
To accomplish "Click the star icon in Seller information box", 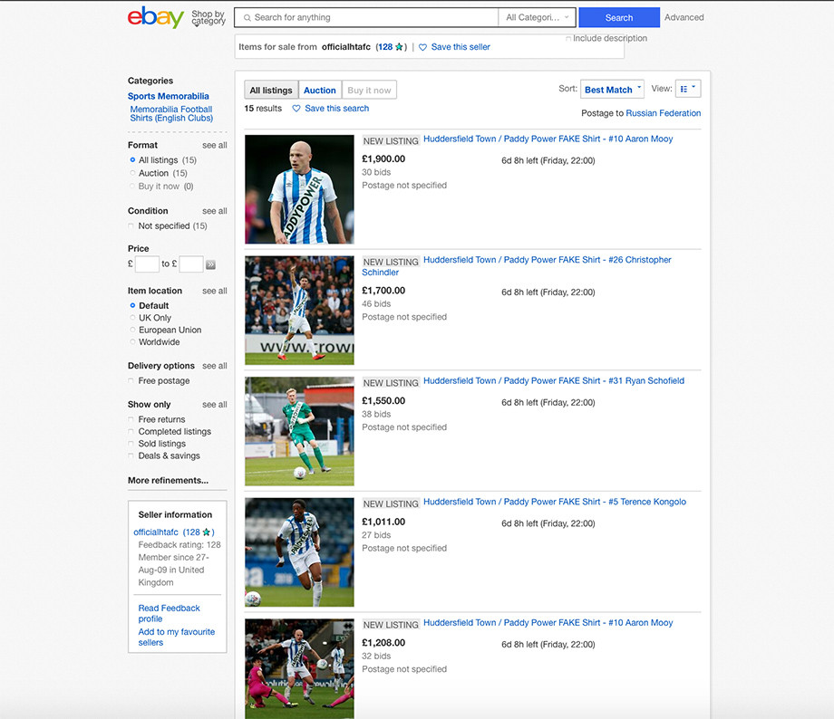I will [x=207, y=532].
